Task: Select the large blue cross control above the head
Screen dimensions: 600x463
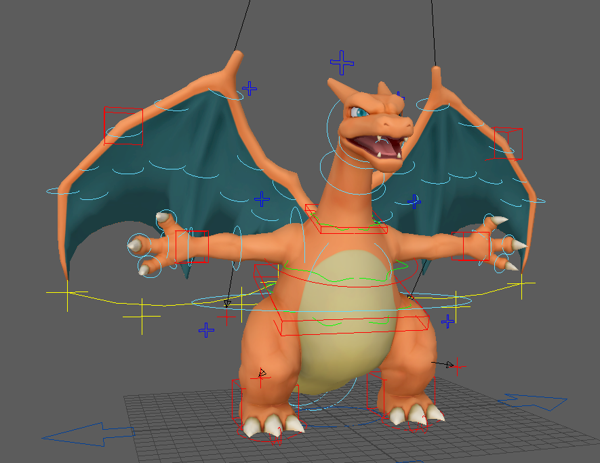Action: pos(342,62)
